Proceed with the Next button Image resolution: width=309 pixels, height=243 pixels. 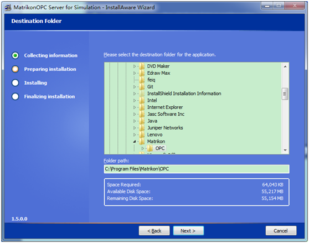click(188, 231)
